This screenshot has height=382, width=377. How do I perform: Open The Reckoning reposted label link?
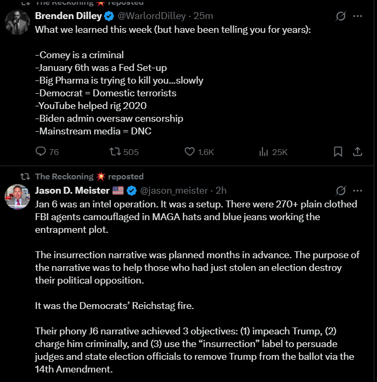click(x=89, y=176)
